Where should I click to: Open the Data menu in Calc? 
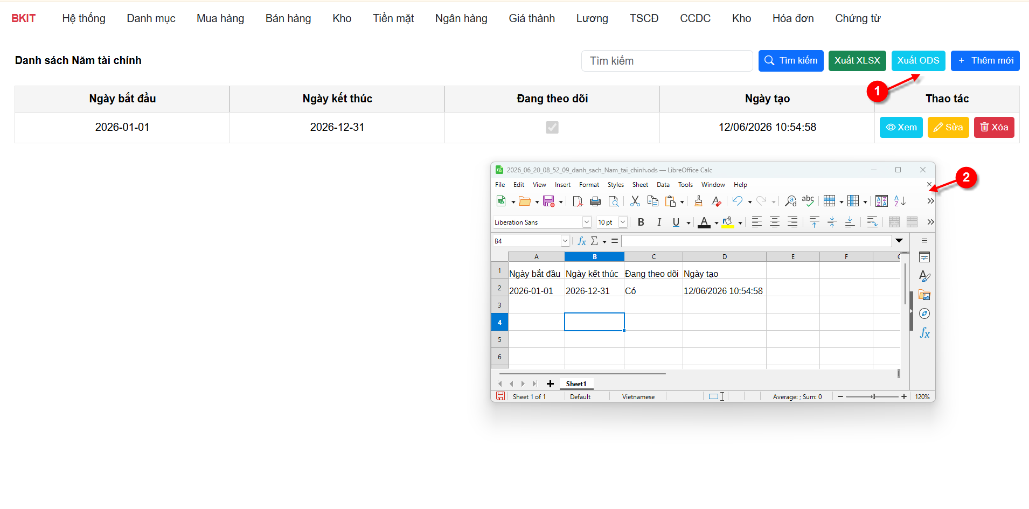pos(663,185)
